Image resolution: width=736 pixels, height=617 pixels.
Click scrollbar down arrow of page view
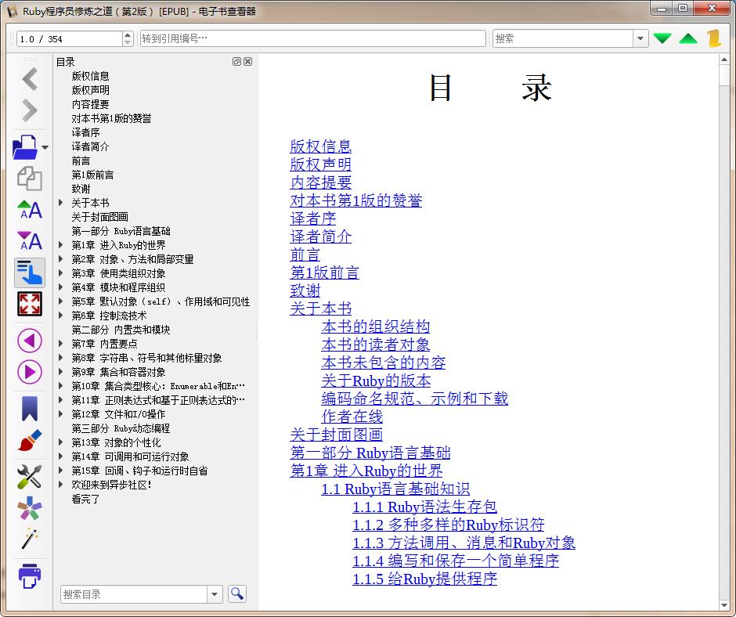723,604
